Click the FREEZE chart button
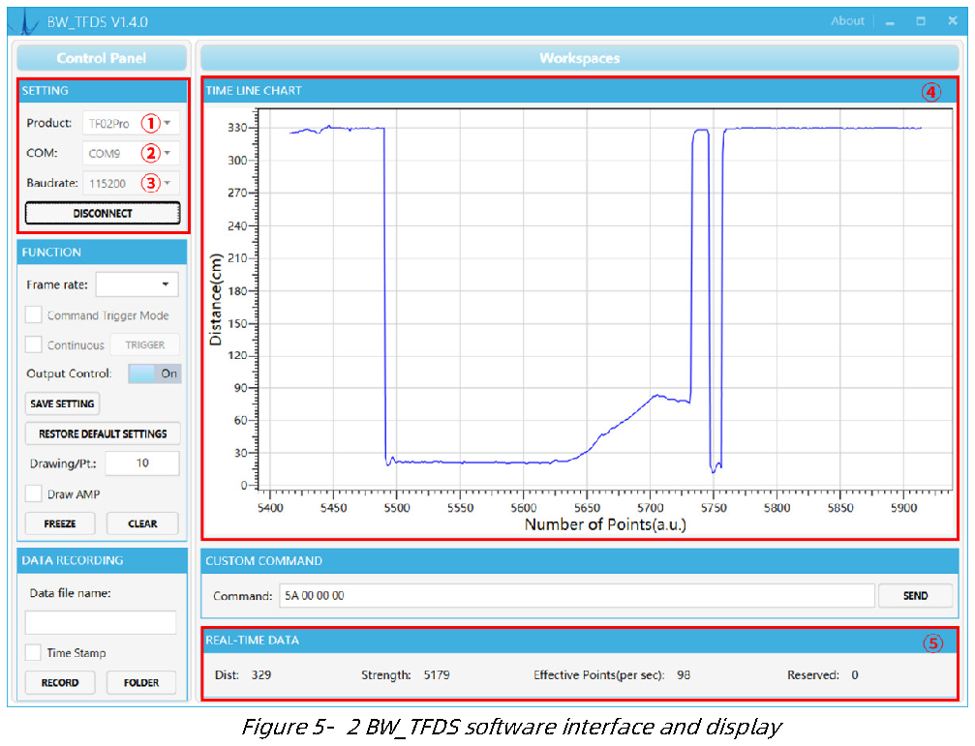Screen dimensions: 975x746 coord(60,523)
